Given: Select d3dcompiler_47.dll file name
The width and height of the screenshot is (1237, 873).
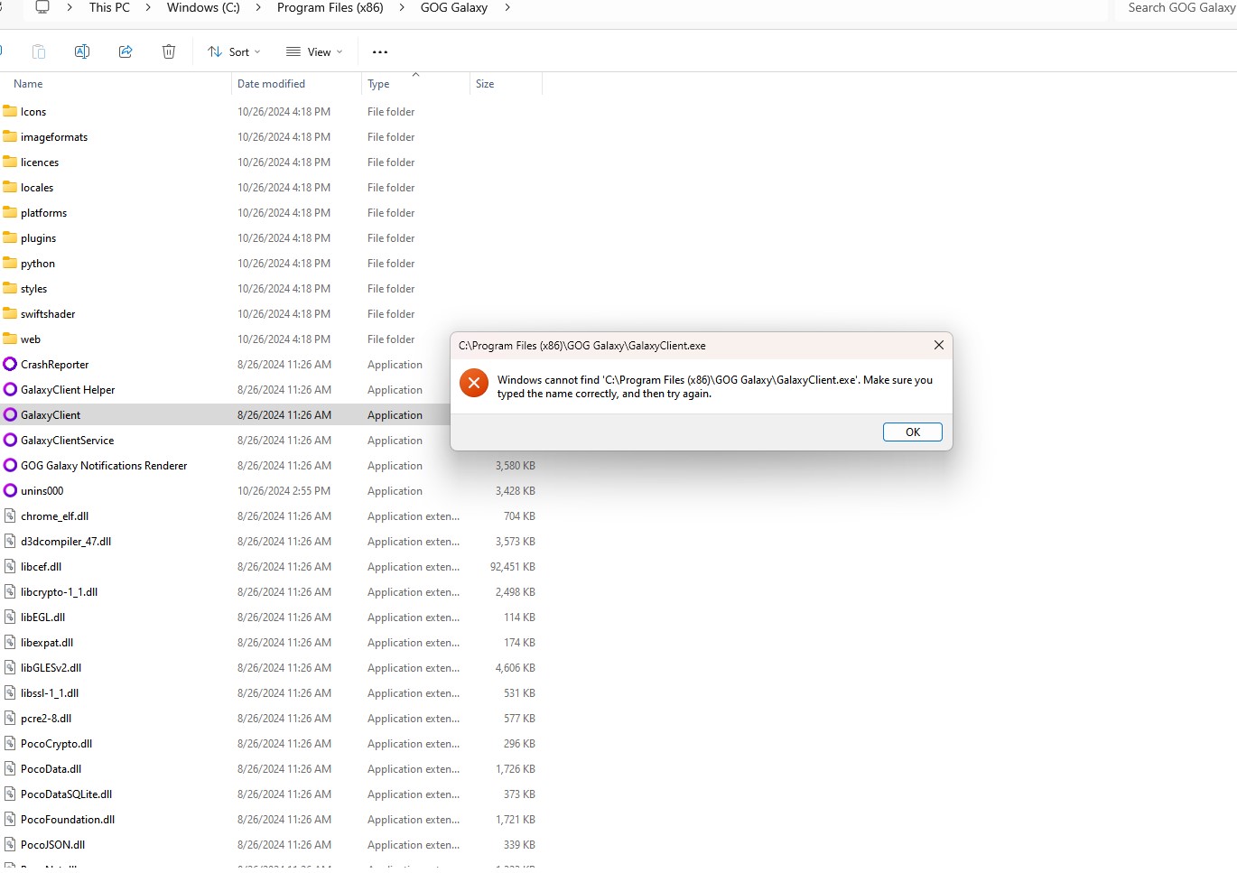Looking at the screenshot, I should 66,542.
